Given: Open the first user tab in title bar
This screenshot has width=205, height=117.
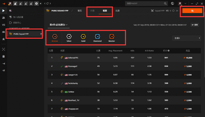Looking at the screenshot, I should point(10,4).
